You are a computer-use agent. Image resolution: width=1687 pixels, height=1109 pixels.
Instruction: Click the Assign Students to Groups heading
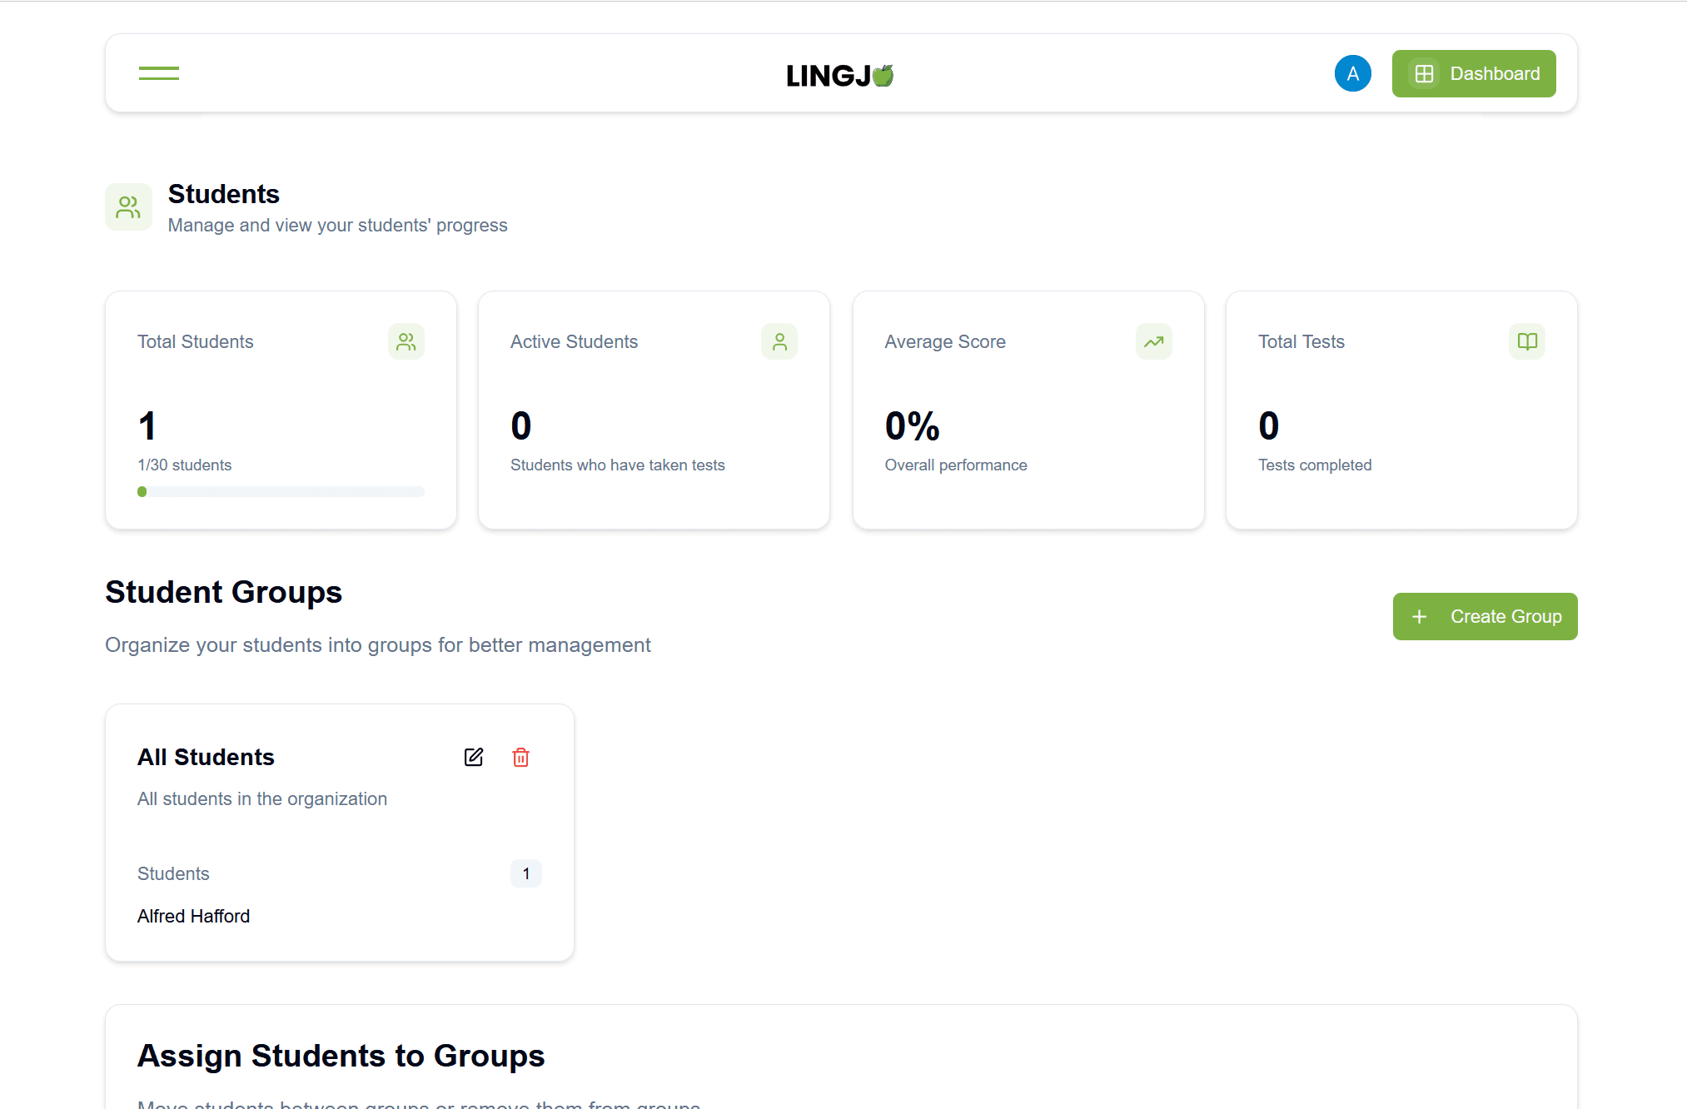coord(341,1055)
